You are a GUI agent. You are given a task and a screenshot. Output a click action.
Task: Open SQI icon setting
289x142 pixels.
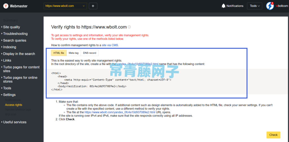click(x=10, y=114)
